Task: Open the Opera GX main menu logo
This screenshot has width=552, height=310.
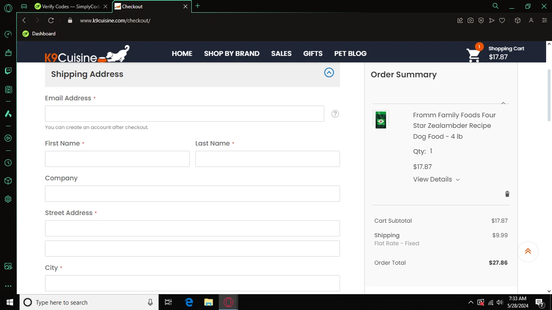Action: pyautogui.click(x=8, y=8)
